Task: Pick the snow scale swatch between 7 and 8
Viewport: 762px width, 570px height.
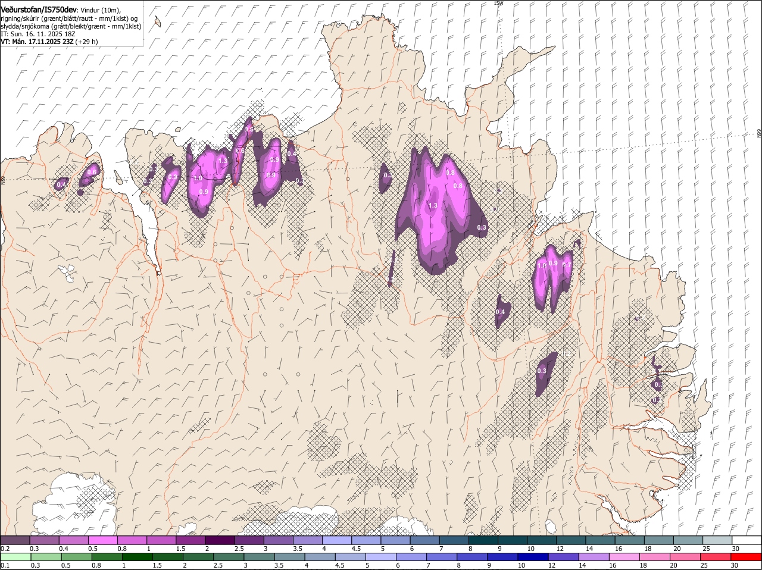Action: (x=455, y=540)
